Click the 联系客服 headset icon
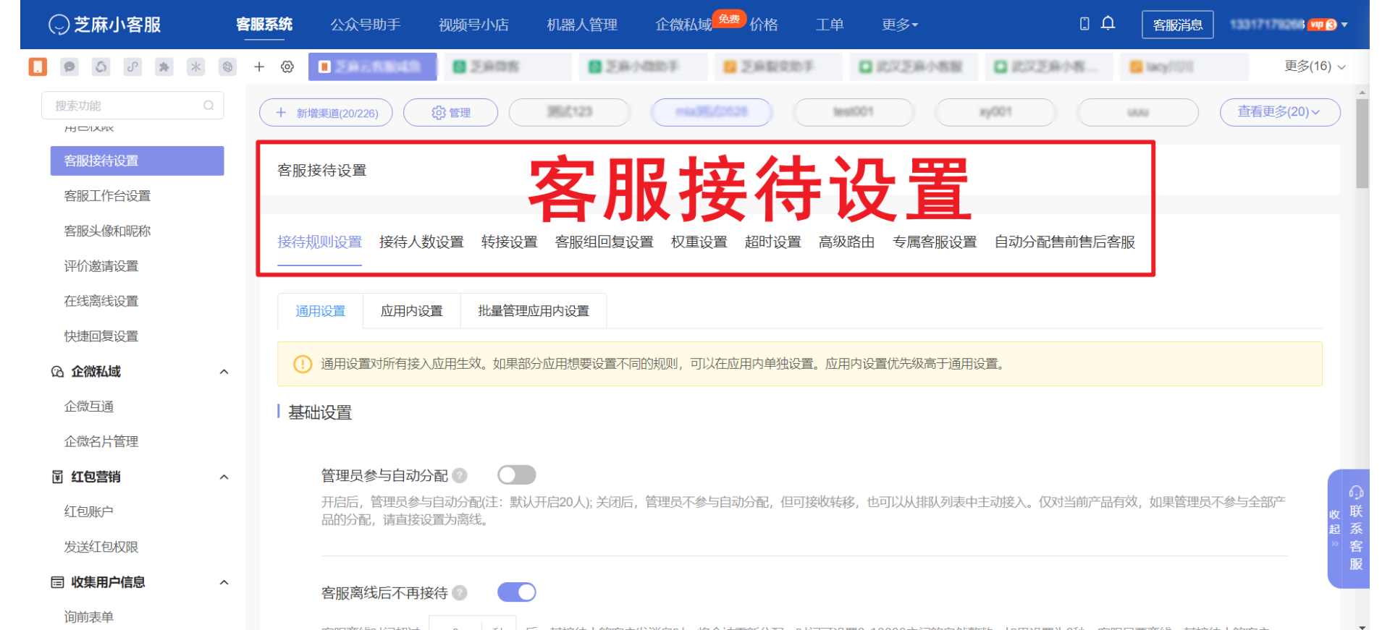Image resolution: width=1390 pixels, height=630 pixels. pyautogui.click(x=1356, y=493)
